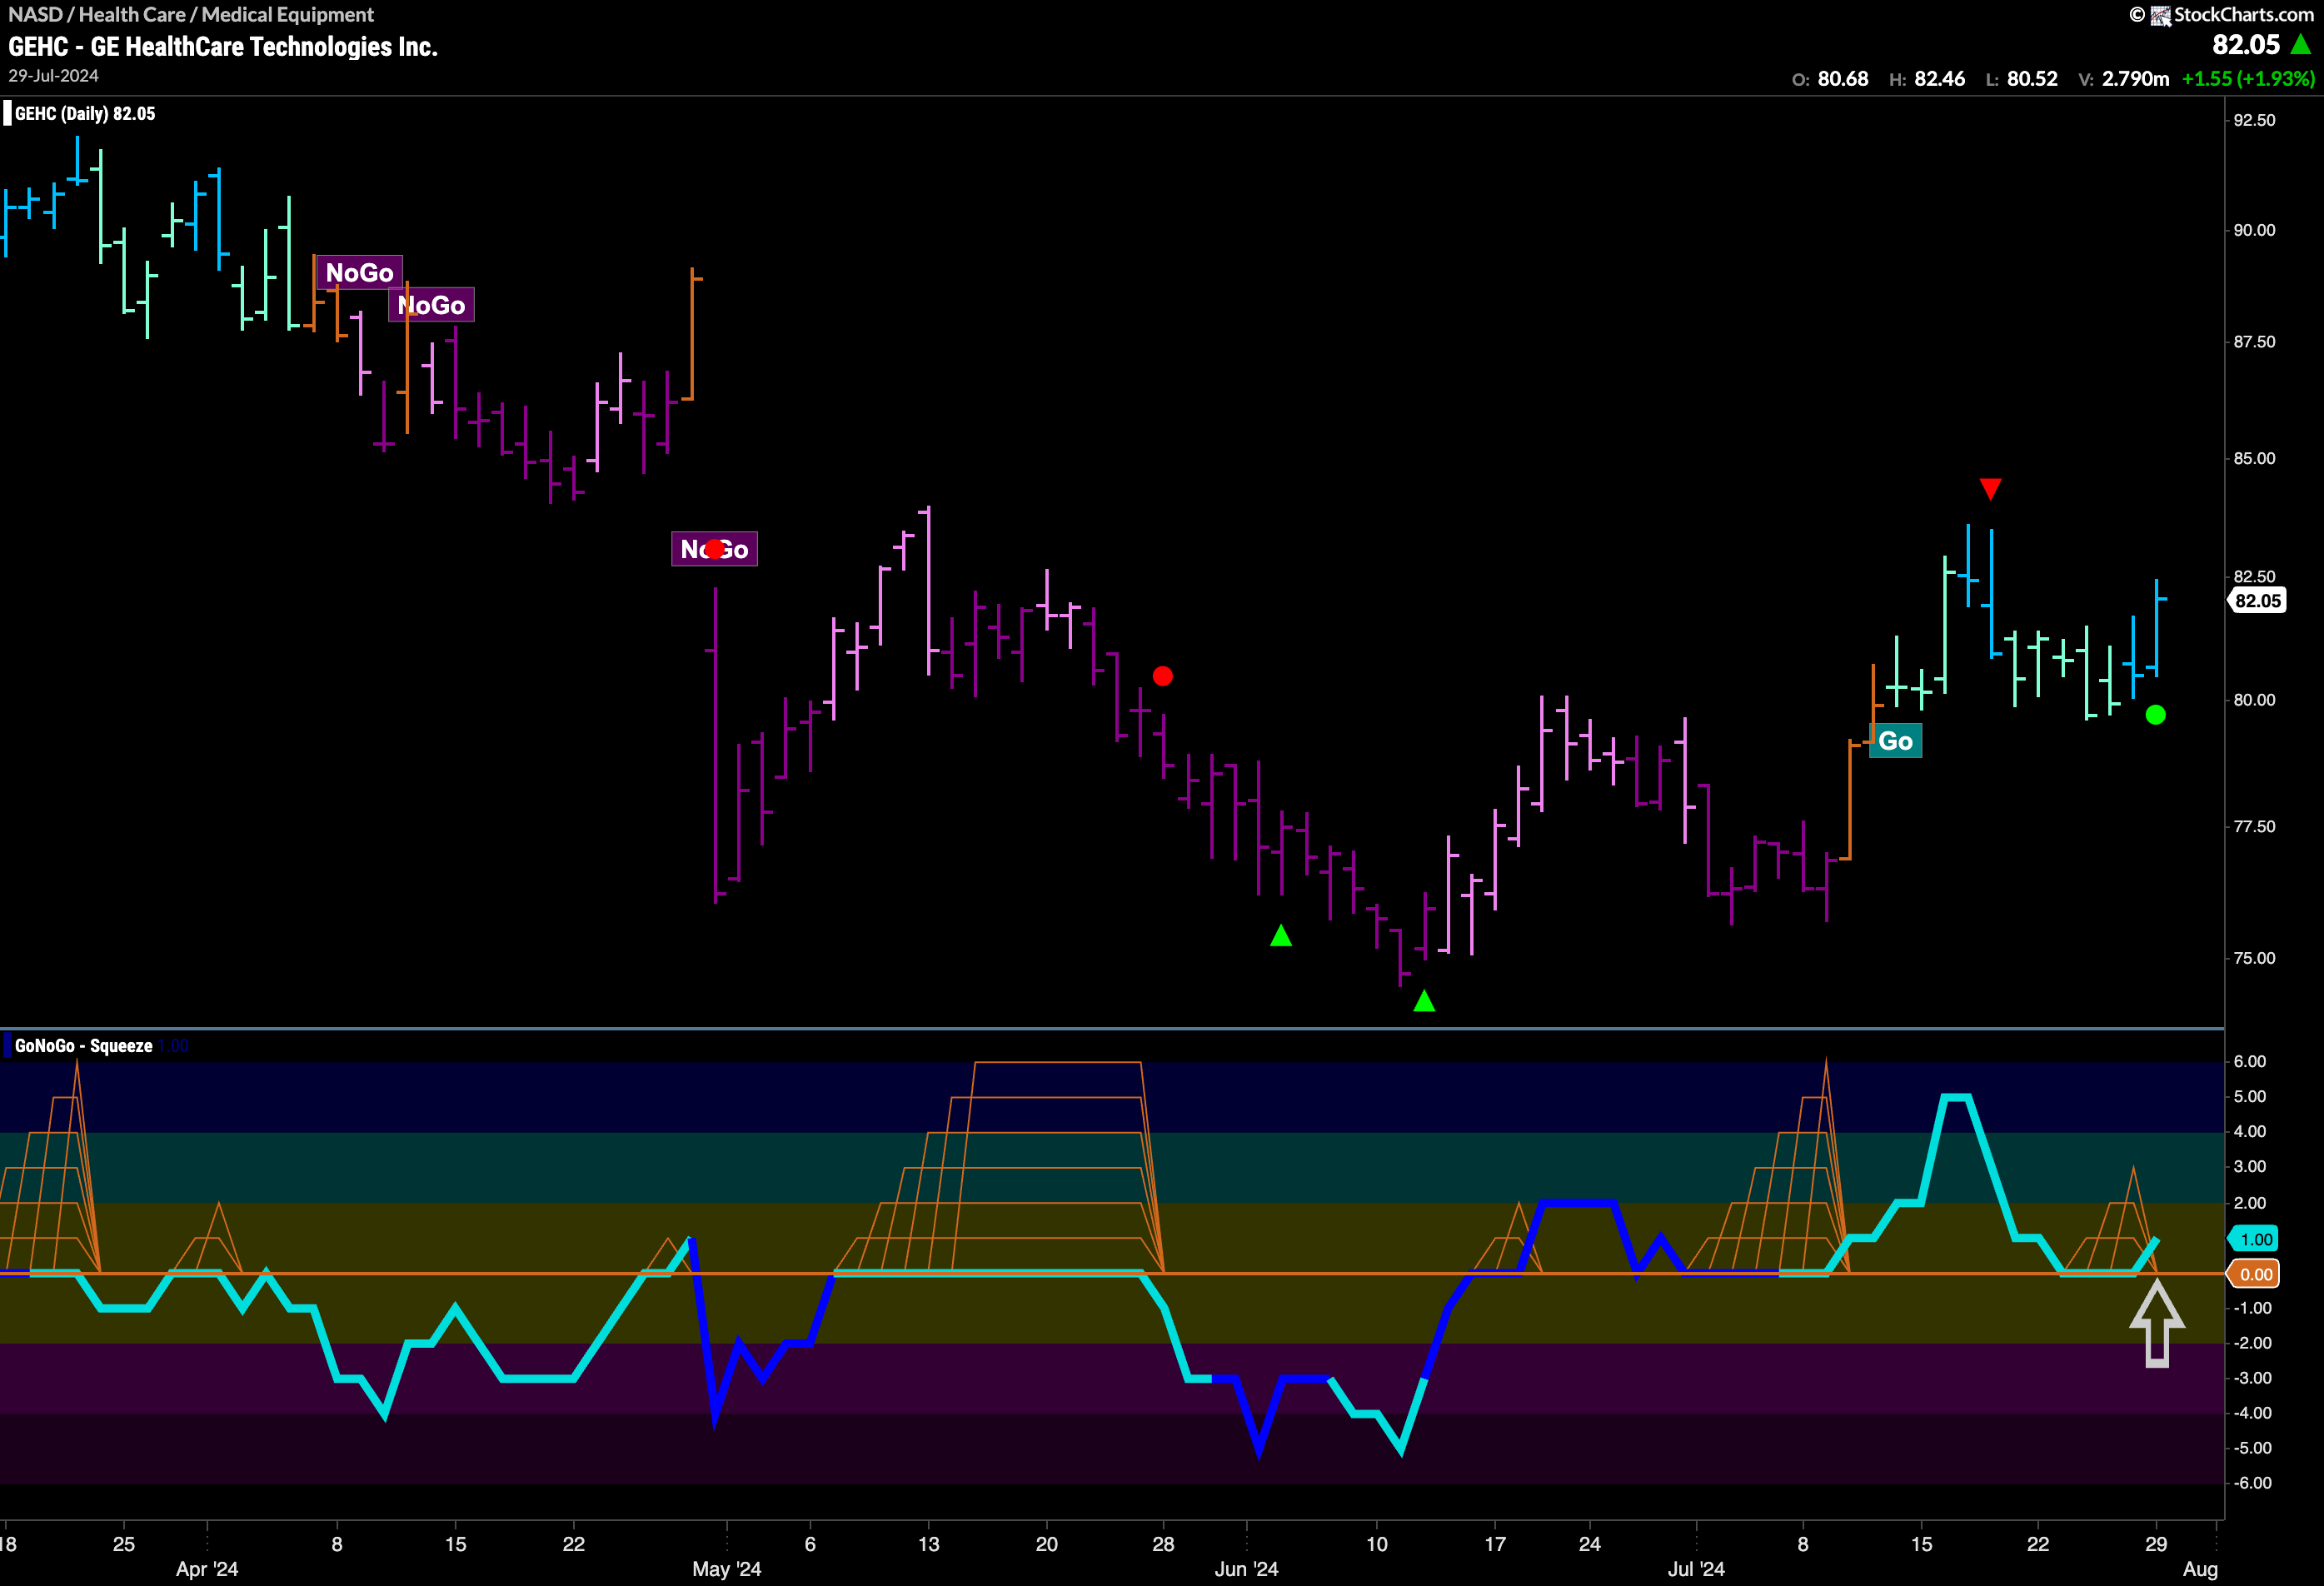Click the Low value 80.52
The height and width of the screenshot is (1586, 2324).
pyautogui.click(x=2032, y=78)
